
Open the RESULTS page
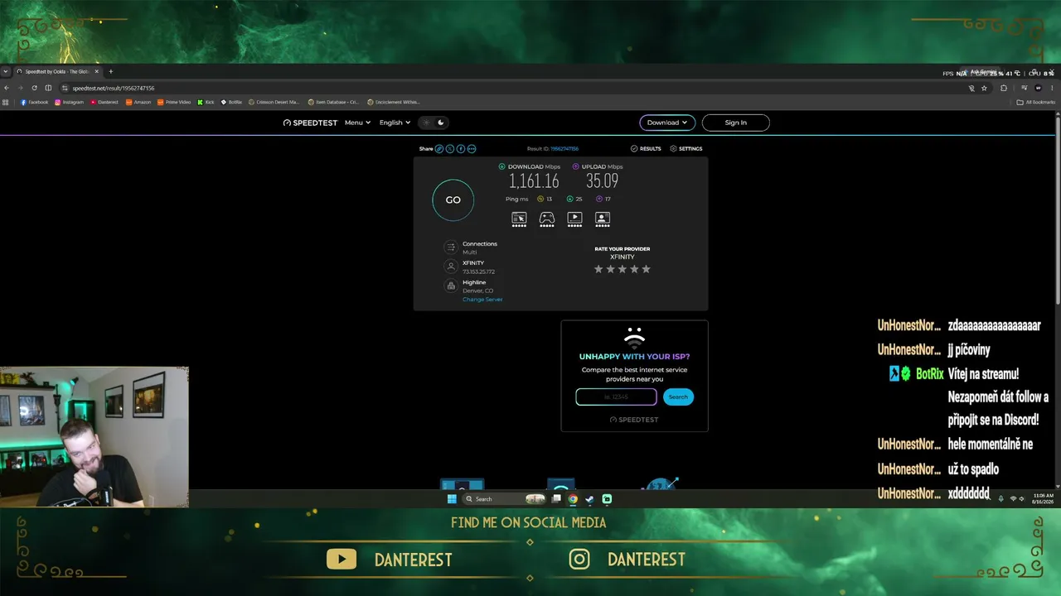pyautogui.click(x=646, y=149)
